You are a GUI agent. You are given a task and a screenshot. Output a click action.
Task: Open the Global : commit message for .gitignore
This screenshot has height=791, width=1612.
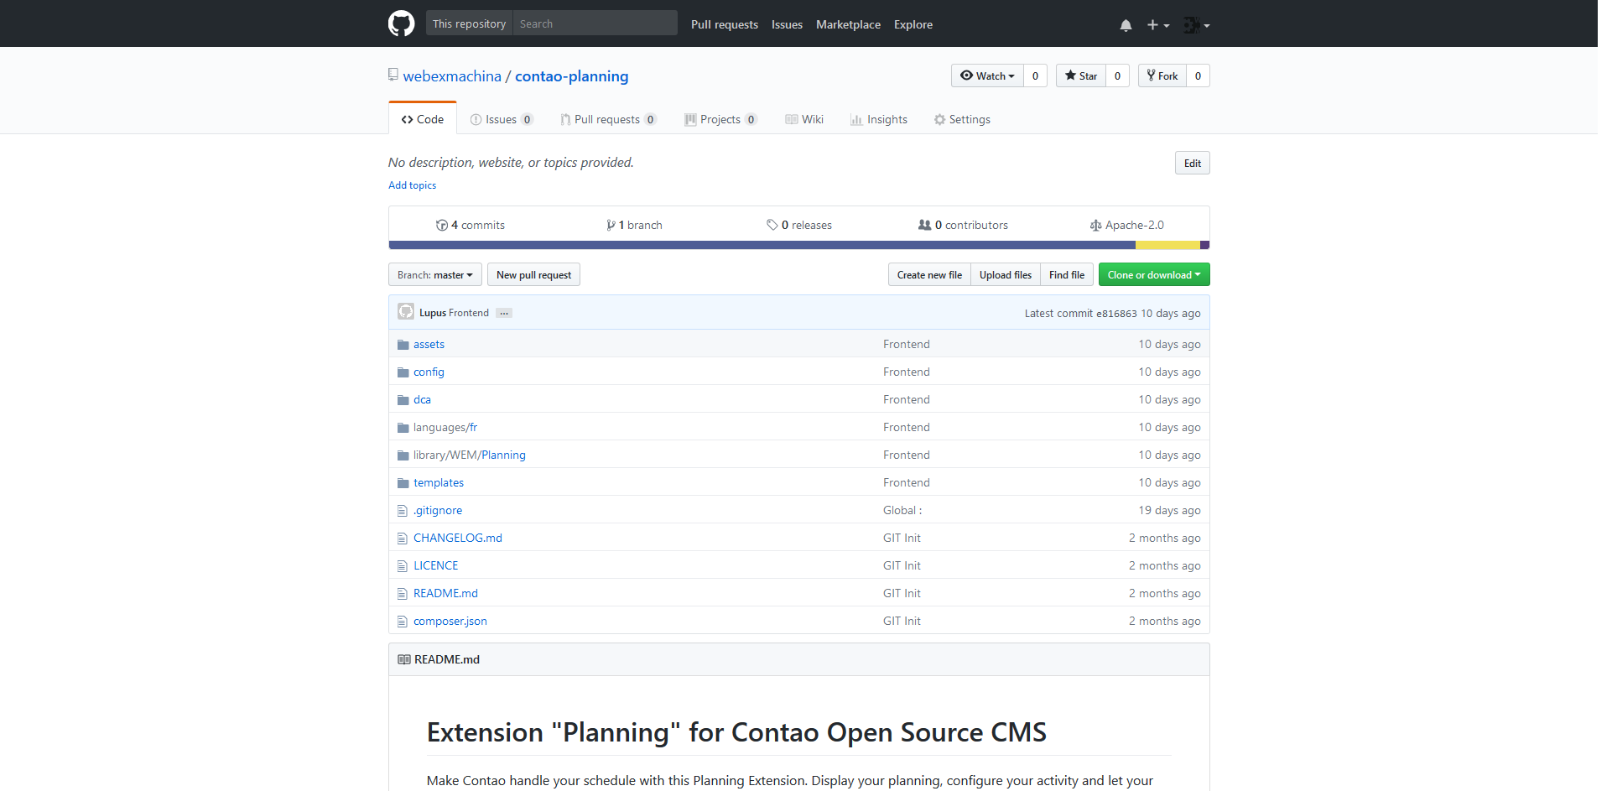tap(902, 510)
